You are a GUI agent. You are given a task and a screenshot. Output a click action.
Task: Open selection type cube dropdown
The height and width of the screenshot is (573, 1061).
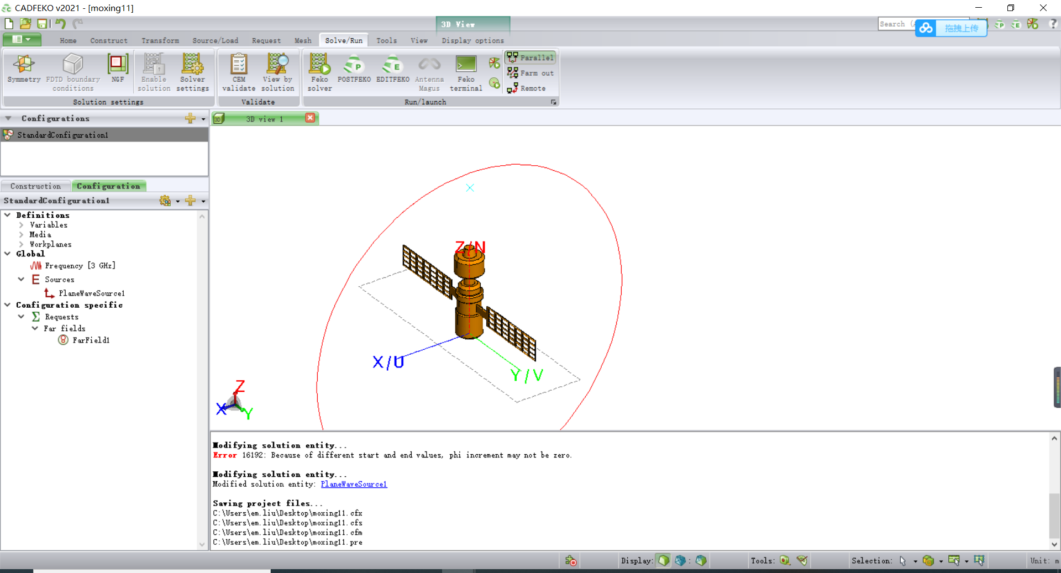pos(941,561)
